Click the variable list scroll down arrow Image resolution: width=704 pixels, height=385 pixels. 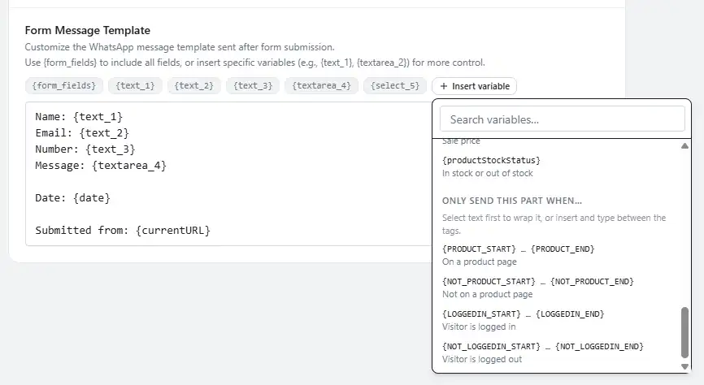coord(684,366)
